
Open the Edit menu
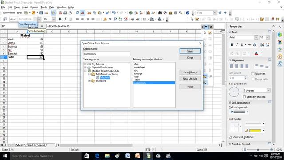coord(9,7)
